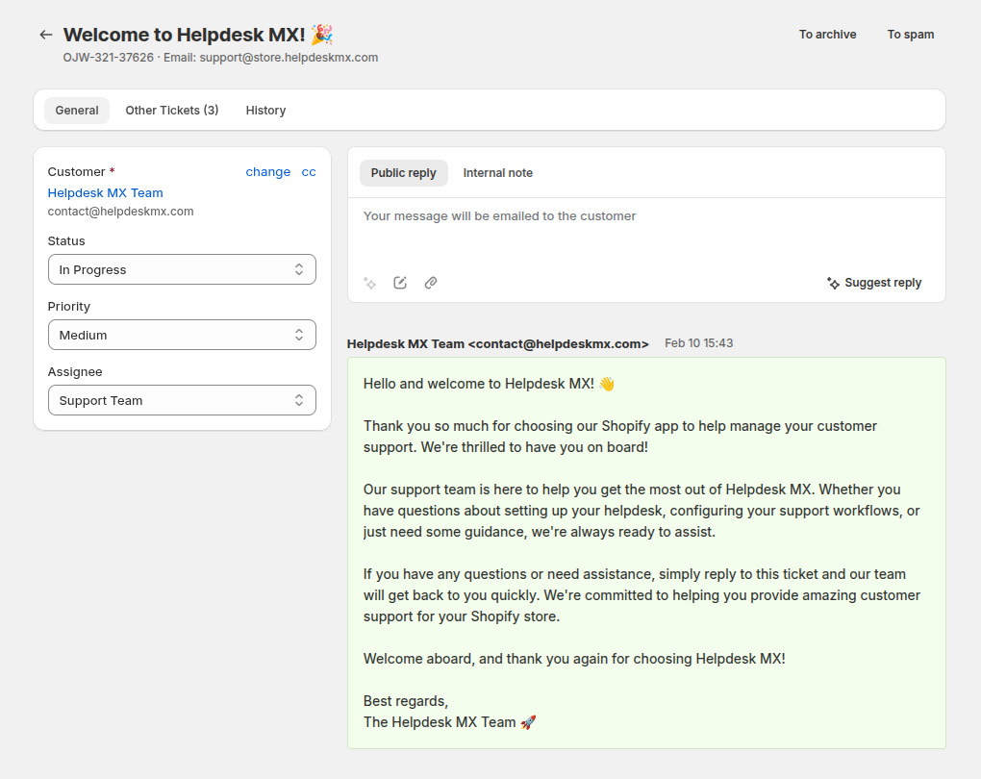Switch to the General tab
Screen dimensions: 981x779
(77, 111)
